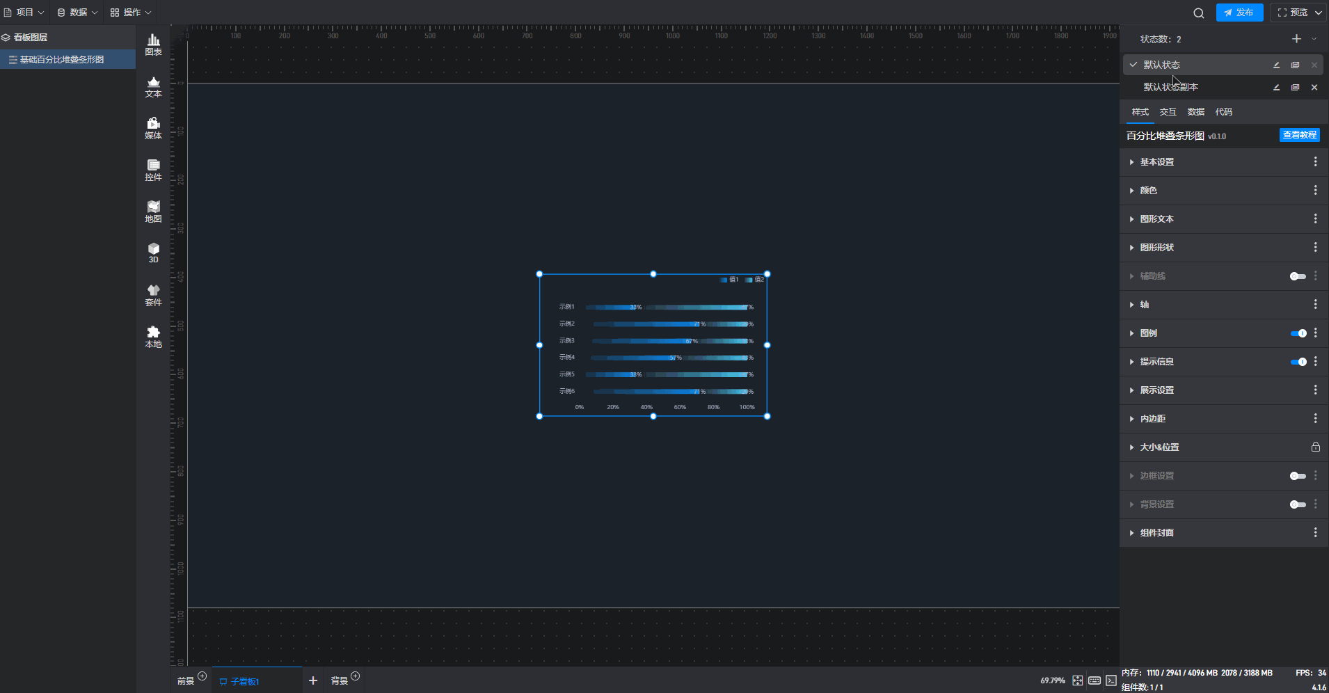The image size is (1329, 693).
Task: Open the 地图 map components icon
Action: coord(153,212)
